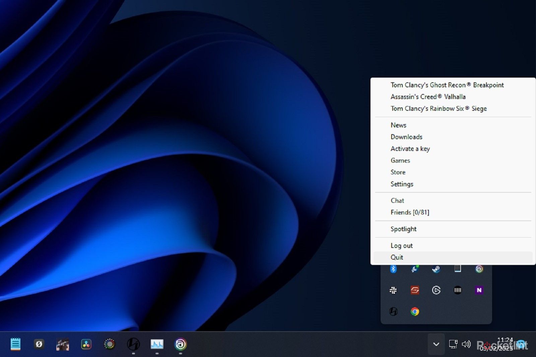Open the Friends [0/81] list

click(453, 212)
